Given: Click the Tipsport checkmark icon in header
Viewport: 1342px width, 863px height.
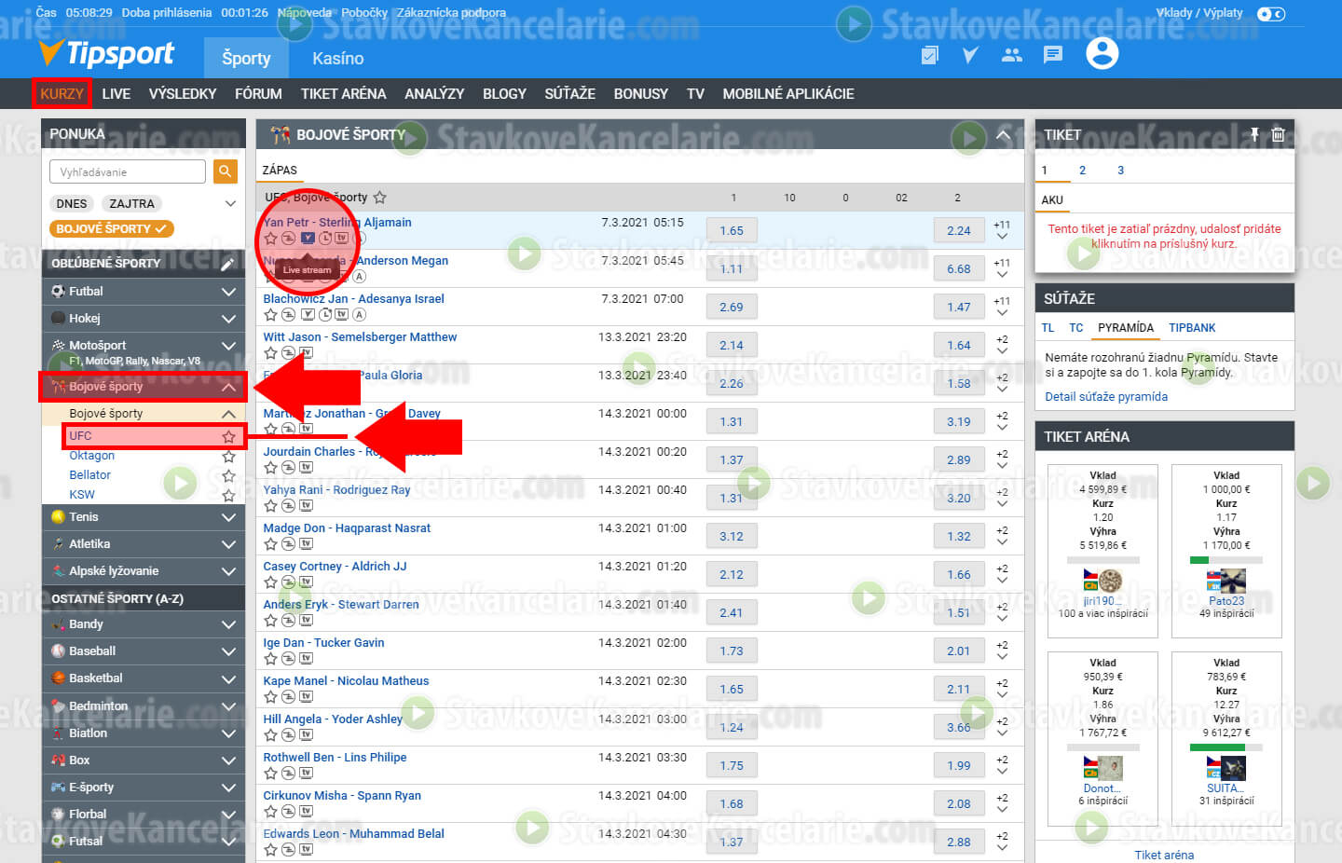Looking at the screenshot, I should tap(970, 55).
